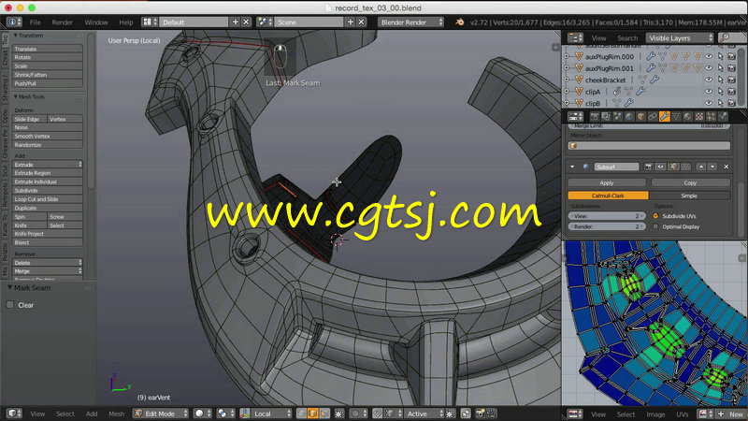Enable the Clear checkbox under Mark Seam

pos(10,305)
